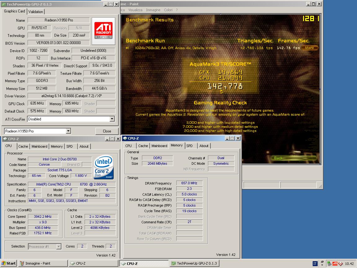
Task: Click the Intel Core 2 Duo E6700 name field
Action: click(59, 159)
